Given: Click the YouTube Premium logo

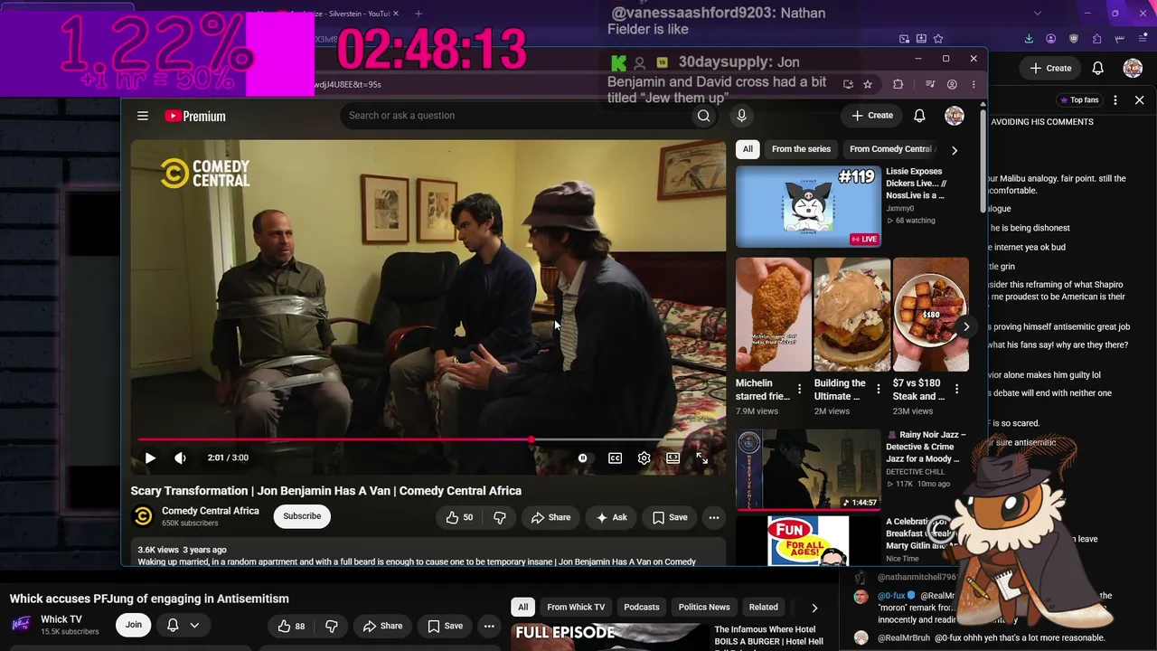Looking at the screenshot, I should point(195,116).
